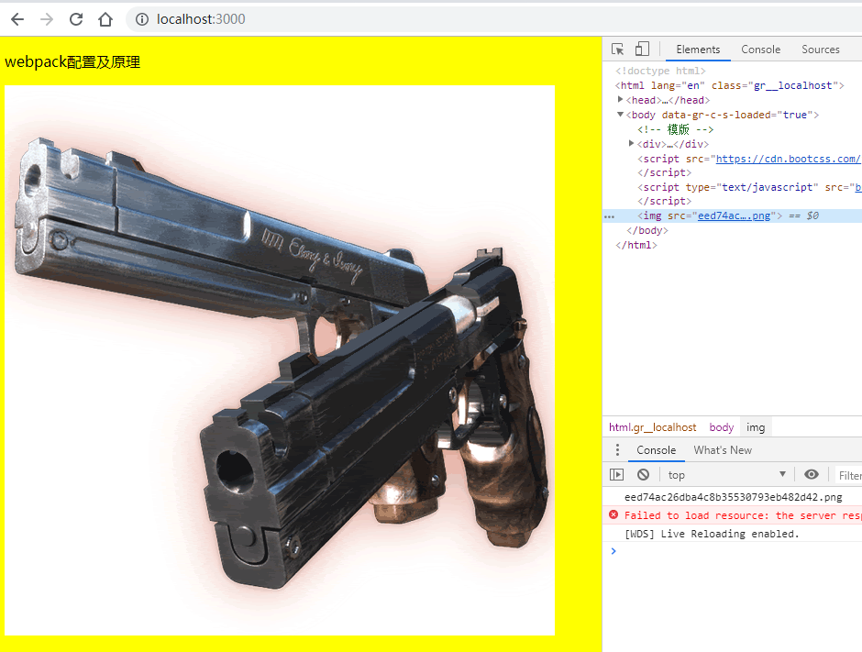Switch to the Elements tab

coord(698,50)
